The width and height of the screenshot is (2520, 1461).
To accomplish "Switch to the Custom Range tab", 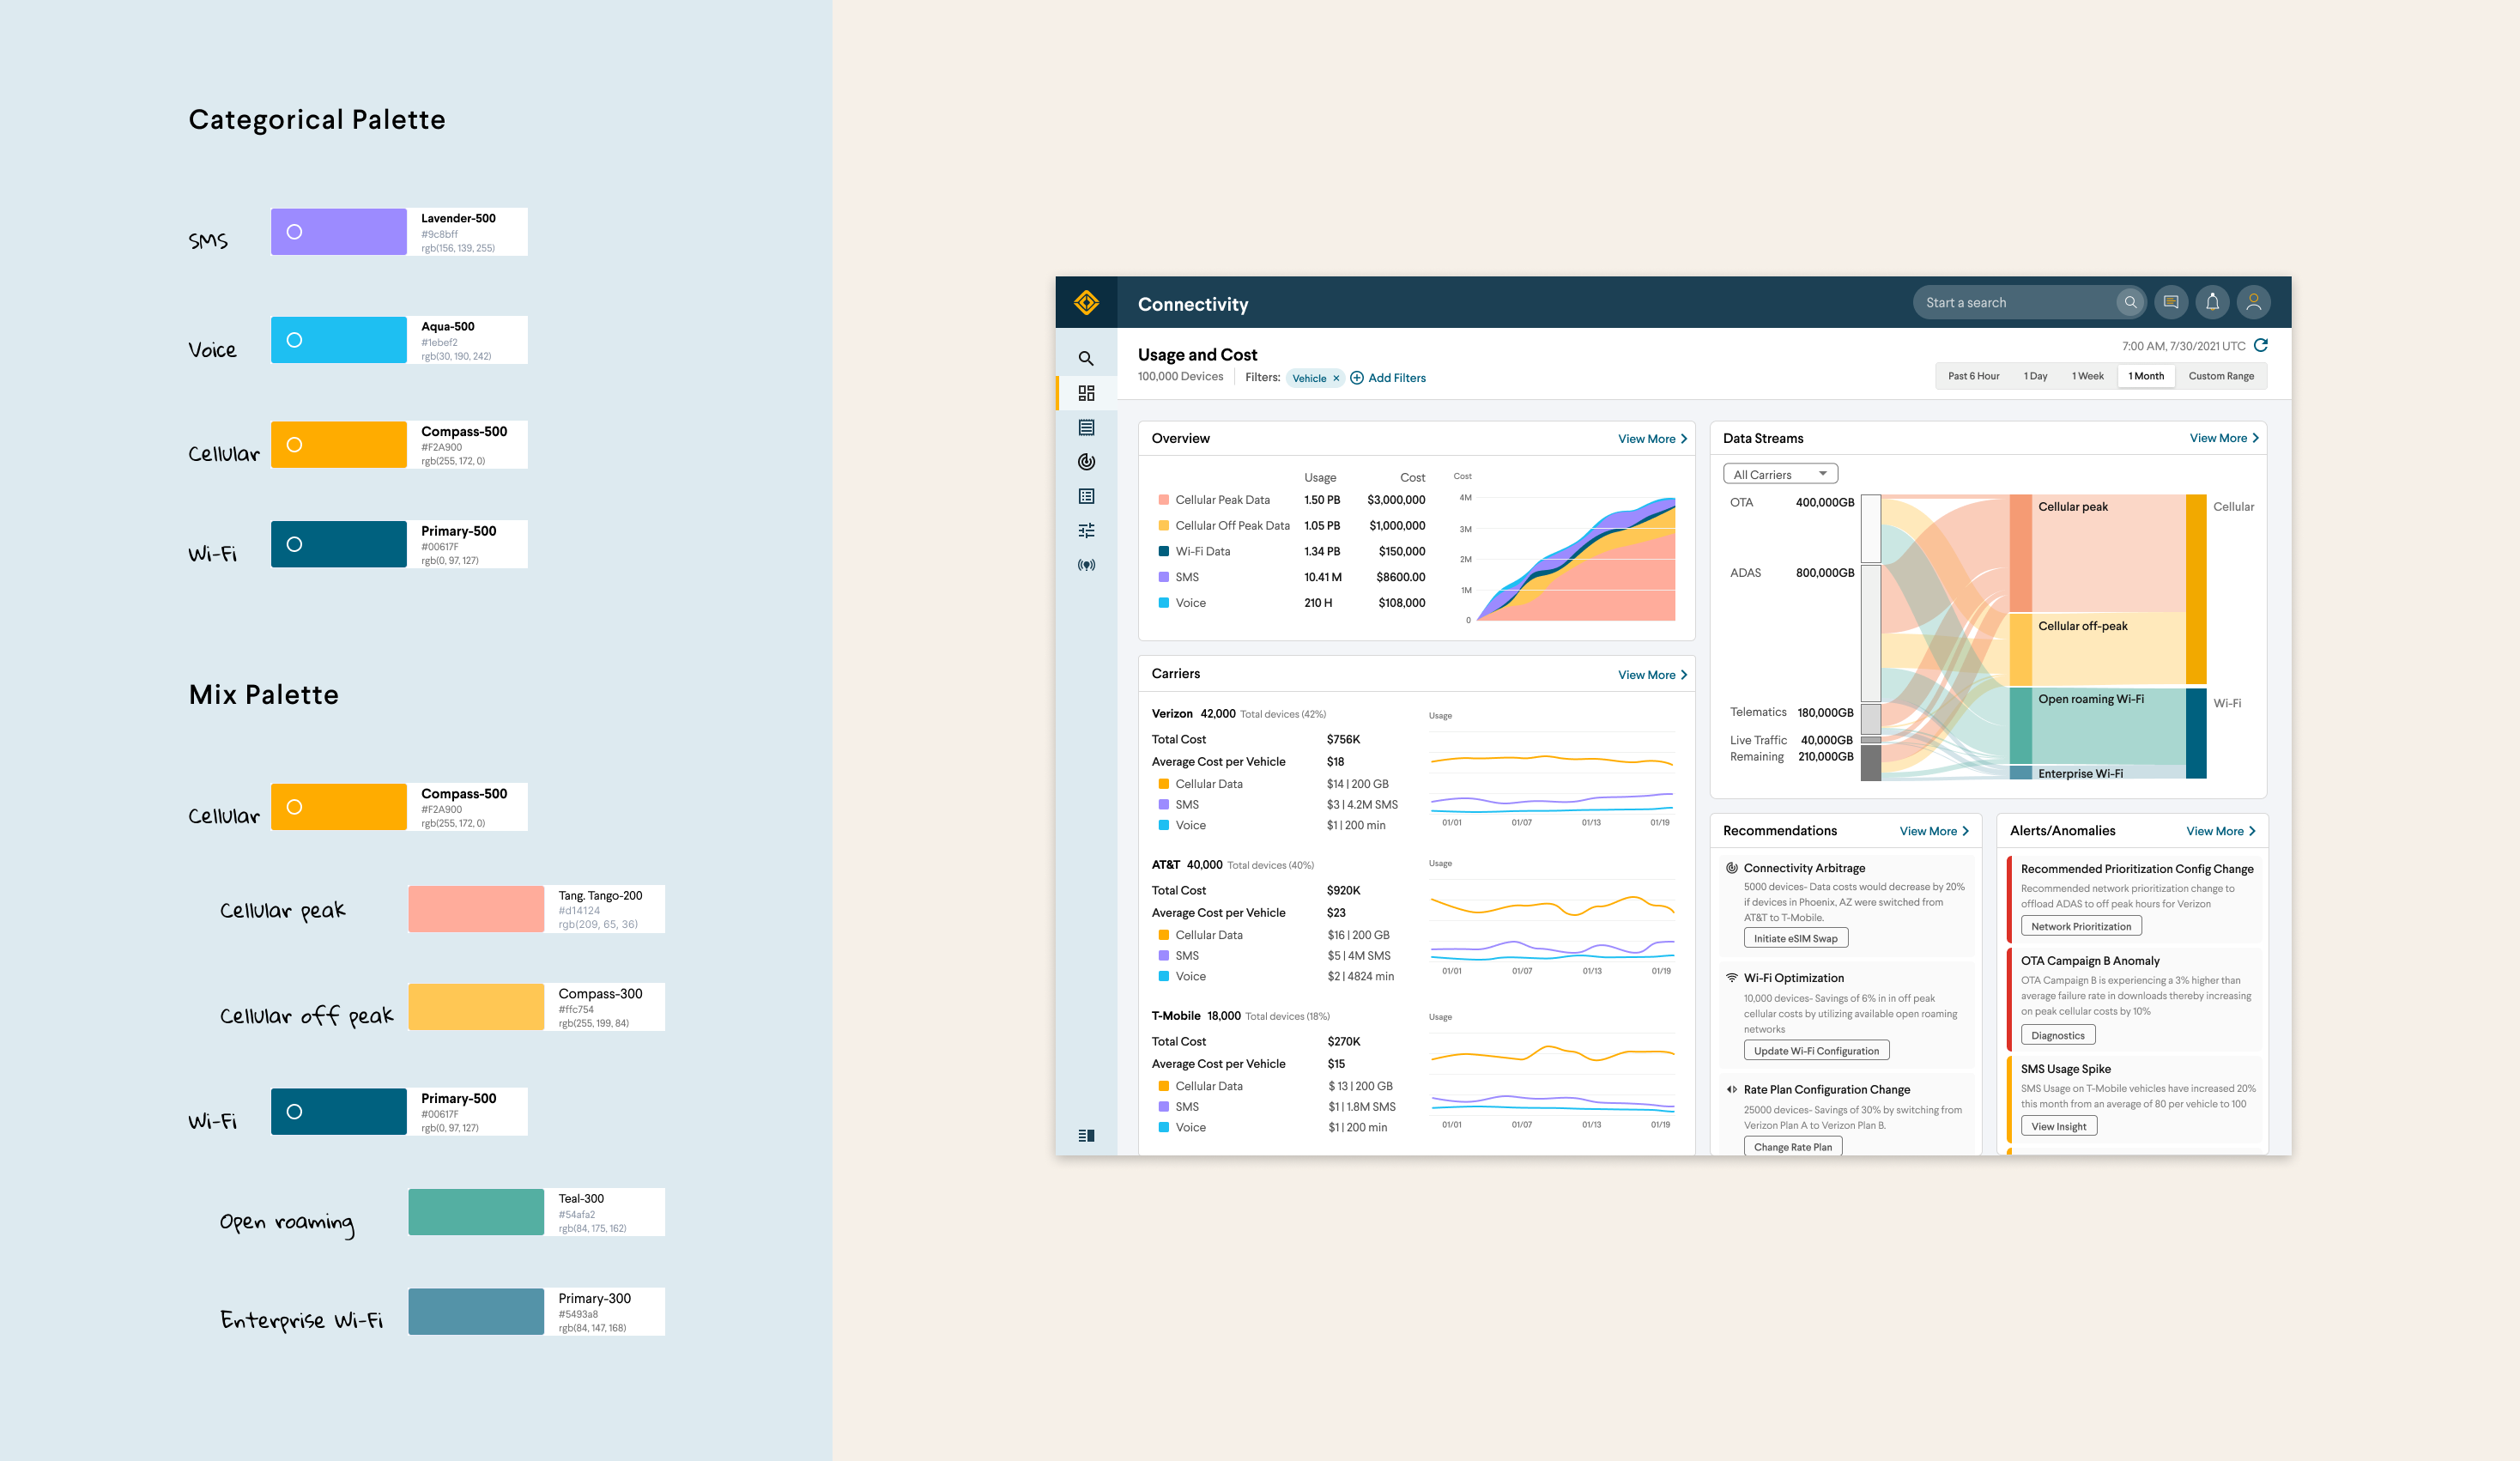I will tap(2220, 376).
